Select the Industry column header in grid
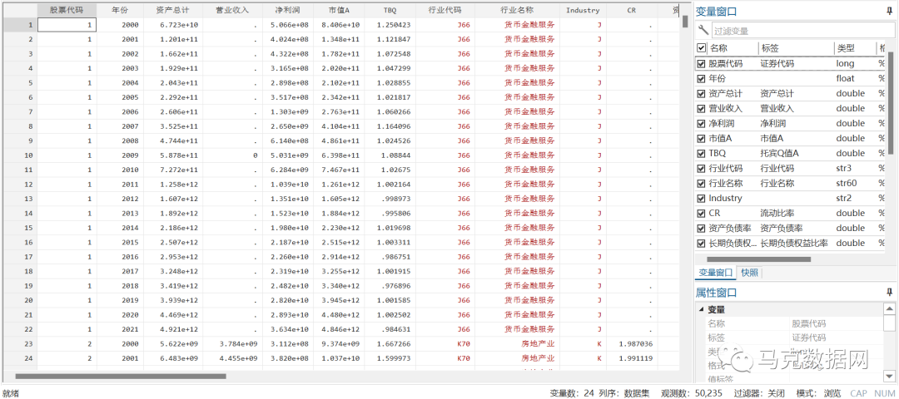The image size is (899, 399). click(583, 10)
